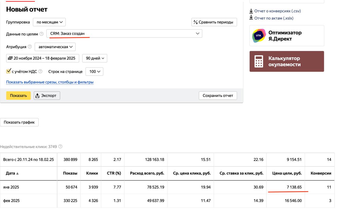Click the Ср. цена клика, руб. header
Image resolution: width=338 pixels, height=210 pixels.
click(192, 173)
